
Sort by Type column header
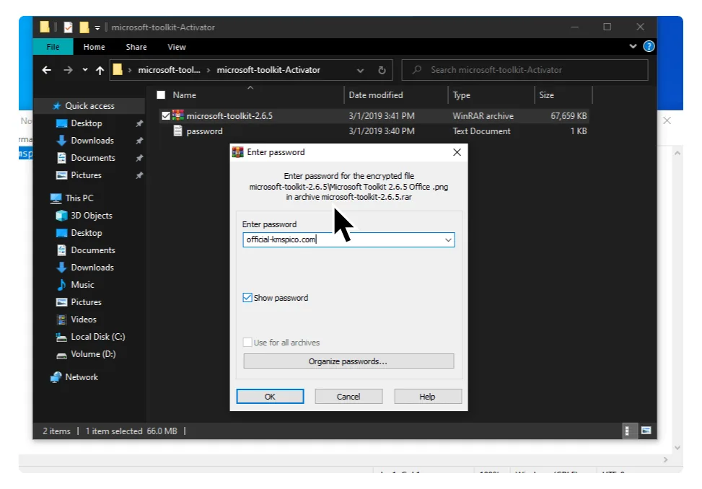(x=461, y=95)
